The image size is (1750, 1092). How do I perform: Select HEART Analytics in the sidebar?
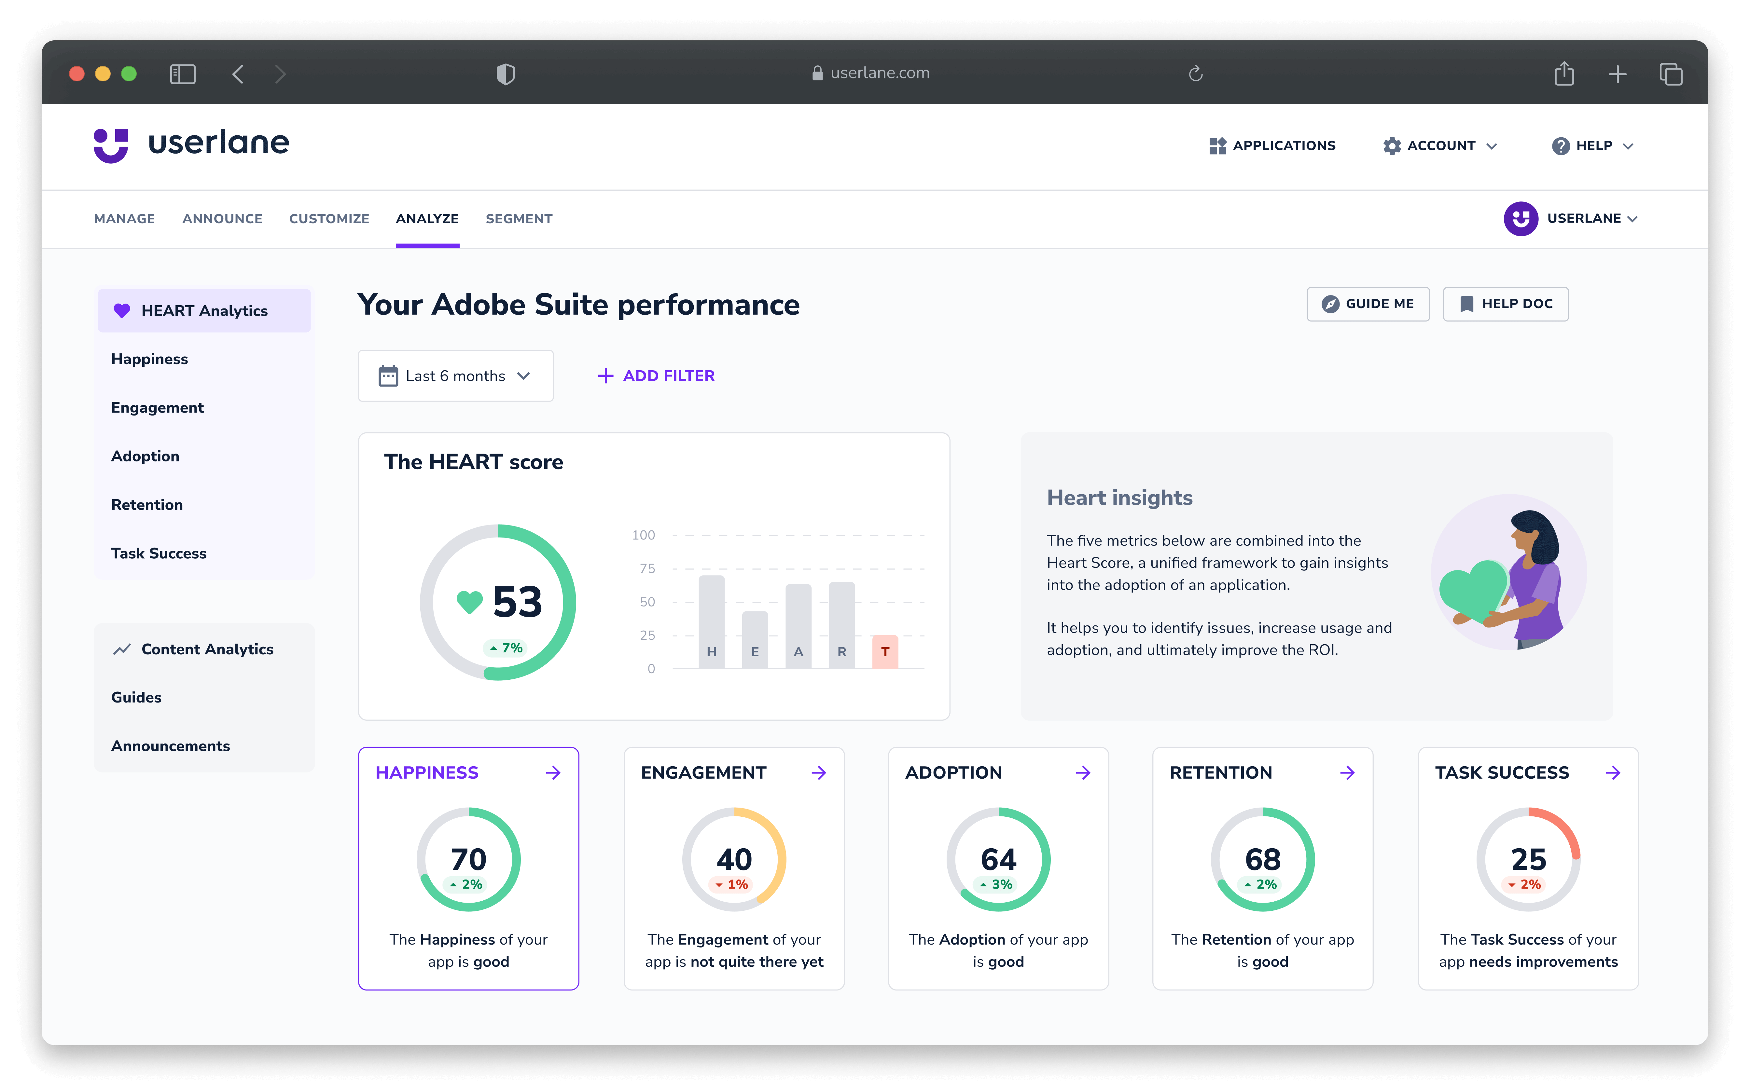click(204, 310)
